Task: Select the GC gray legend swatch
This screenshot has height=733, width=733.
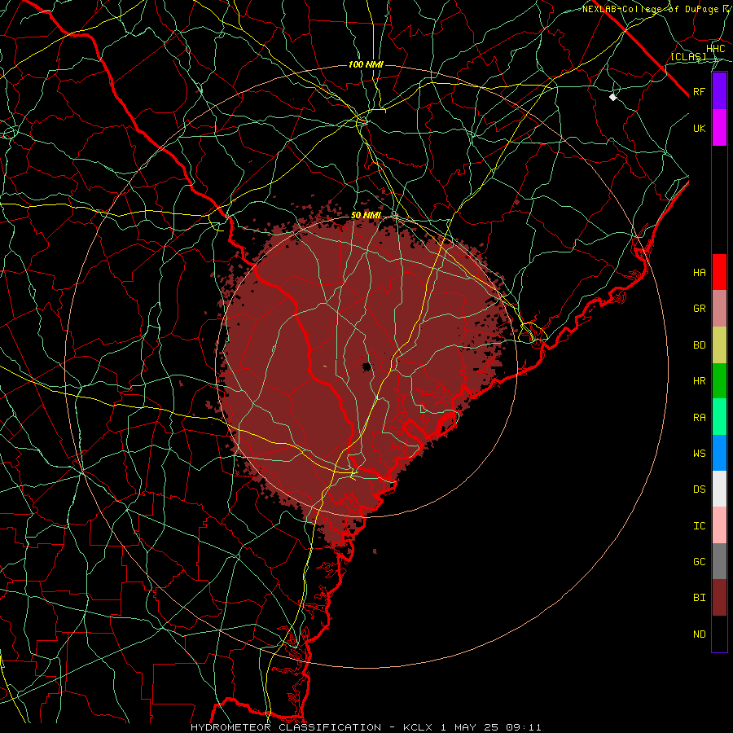Action: [x=719, y=561]
